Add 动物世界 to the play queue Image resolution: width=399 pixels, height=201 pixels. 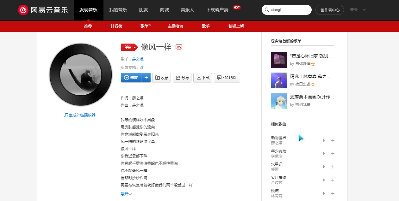[333, 140]
